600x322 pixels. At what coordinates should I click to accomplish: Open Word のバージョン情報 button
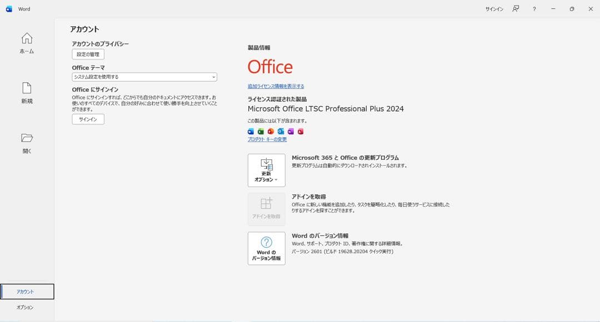pyautogui.click(x=266, y=248)
